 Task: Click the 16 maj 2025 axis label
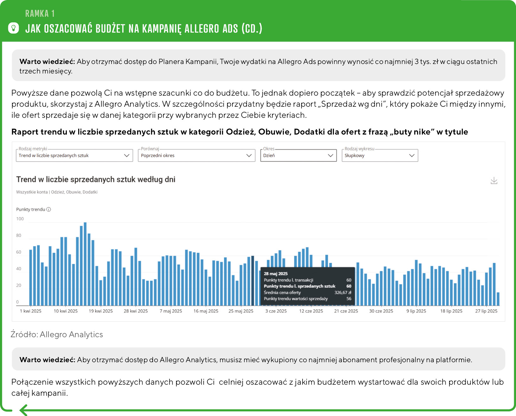click(206, 311)
